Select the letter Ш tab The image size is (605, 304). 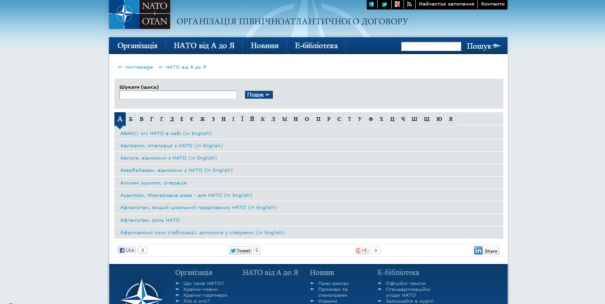414,119
